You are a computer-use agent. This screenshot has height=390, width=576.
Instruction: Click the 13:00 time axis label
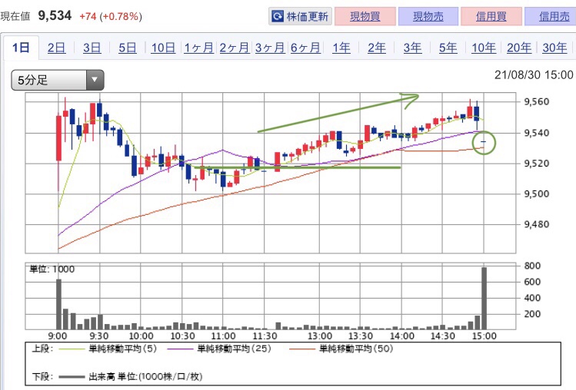click(x=320, y=336)
